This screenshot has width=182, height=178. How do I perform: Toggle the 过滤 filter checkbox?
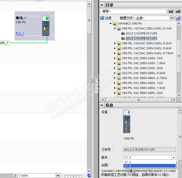pos(102,18)
